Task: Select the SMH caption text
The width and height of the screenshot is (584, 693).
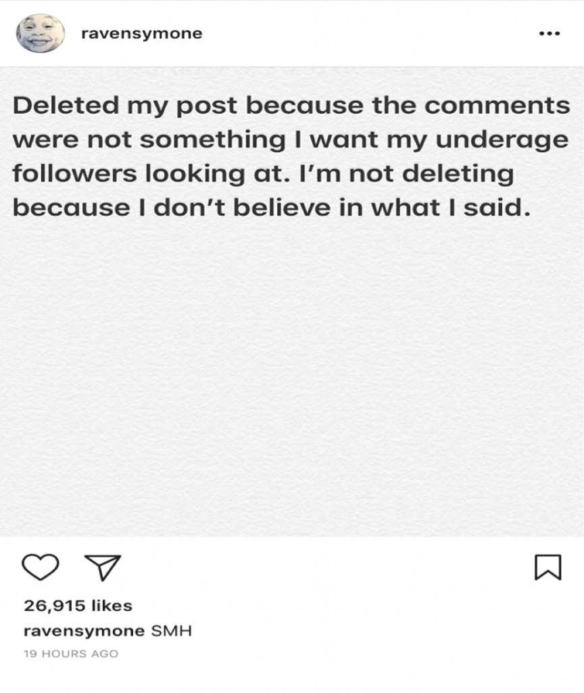Action: pos(171,631)
